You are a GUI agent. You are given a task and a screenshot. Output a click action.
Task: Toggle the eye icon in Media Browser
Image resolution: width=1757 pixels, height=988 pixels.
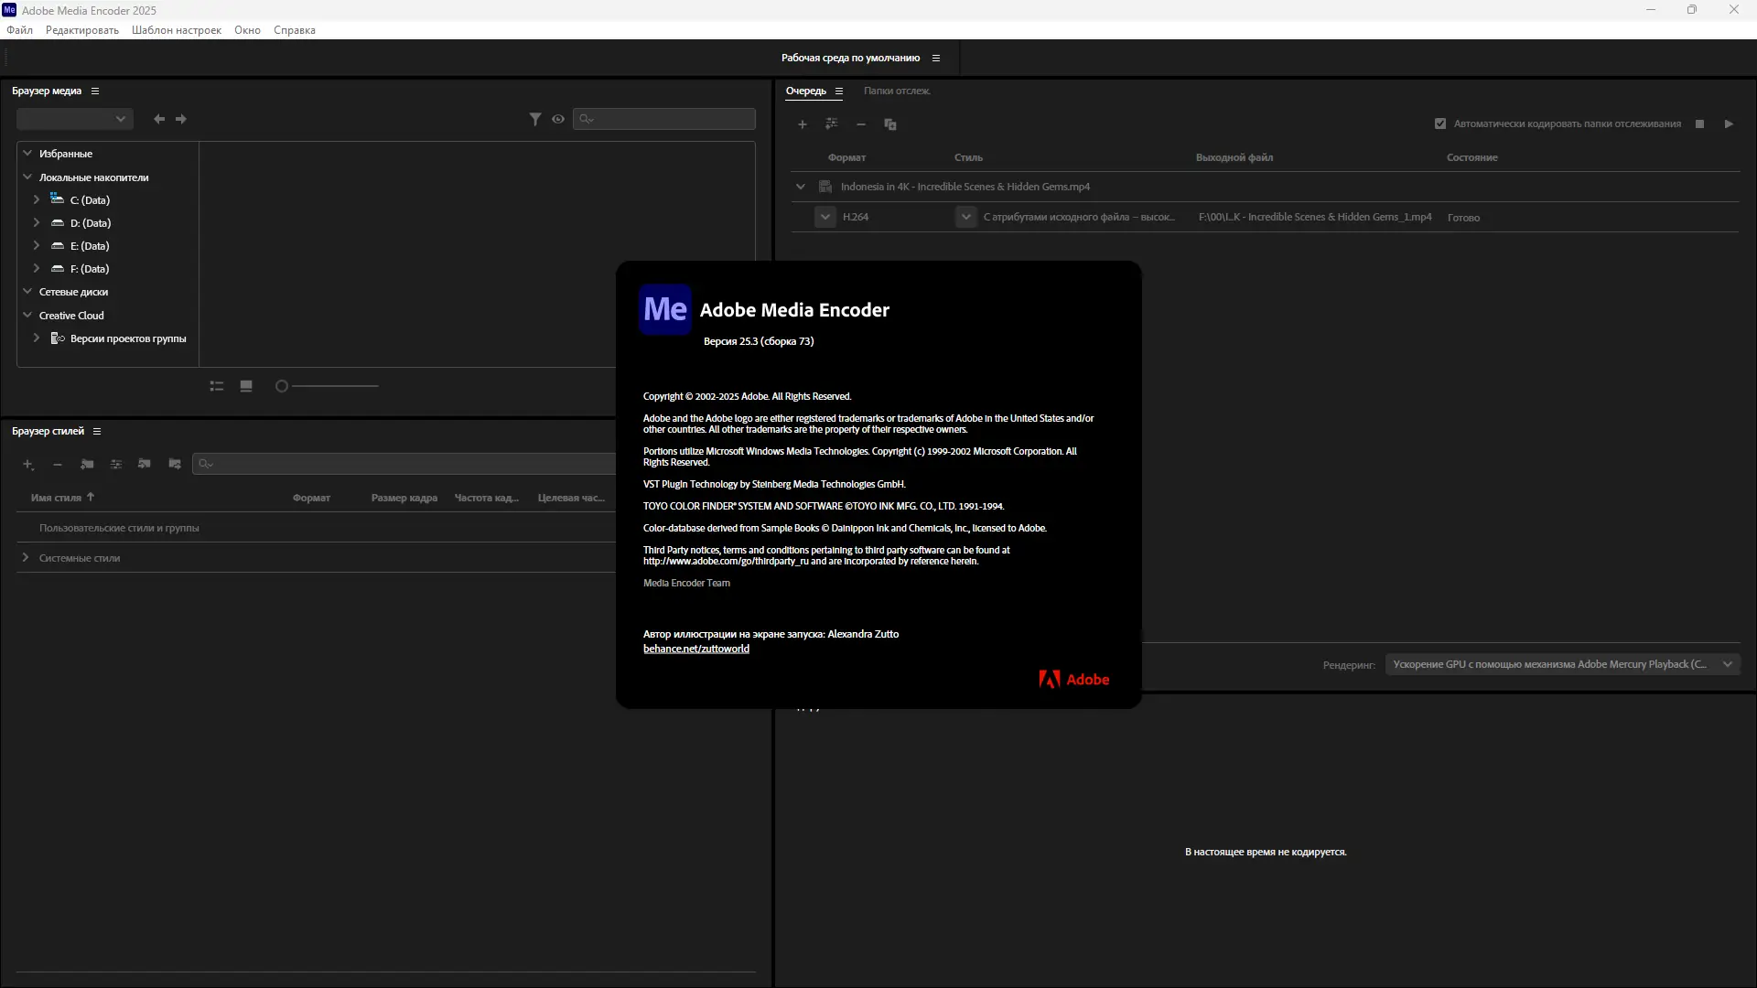click(x=558, y=119)
